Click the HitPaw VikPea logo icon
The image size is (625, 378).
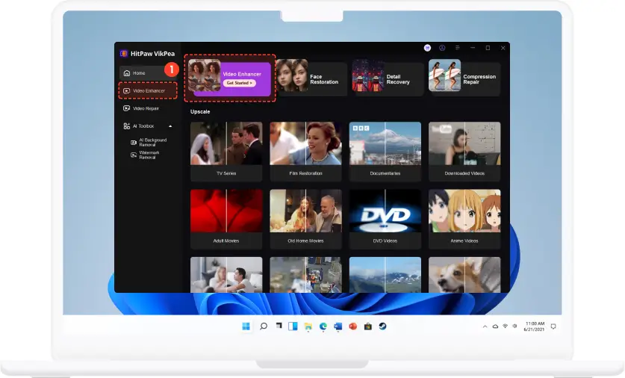124,53
